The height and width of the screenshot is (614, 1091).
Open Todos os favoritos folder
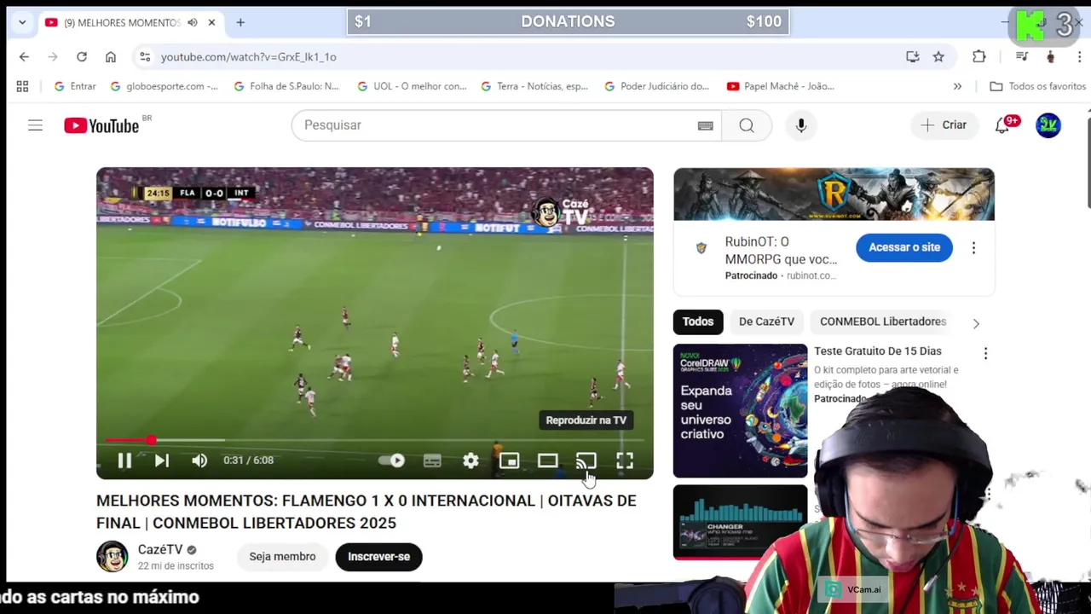pos(1037,86)
